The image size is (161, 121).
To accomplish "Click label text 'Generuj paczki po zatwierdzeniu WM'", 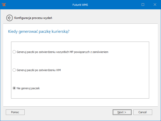I will (39, 70).
